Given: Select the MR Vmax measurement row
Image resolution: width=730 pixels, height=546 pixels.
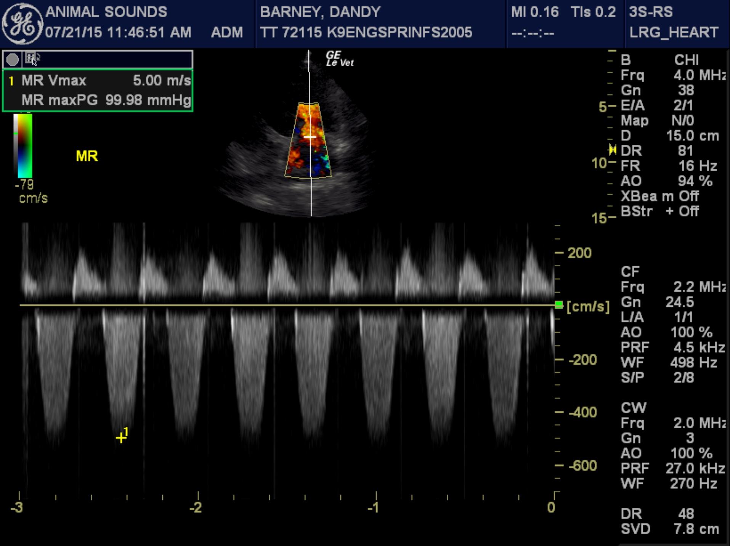Looking at the screenshot, I should pyautogui.click(x=98, y=81).
